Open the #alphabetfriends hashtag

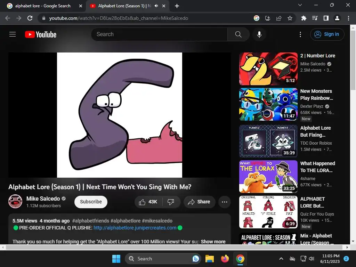tap(91, 221)
